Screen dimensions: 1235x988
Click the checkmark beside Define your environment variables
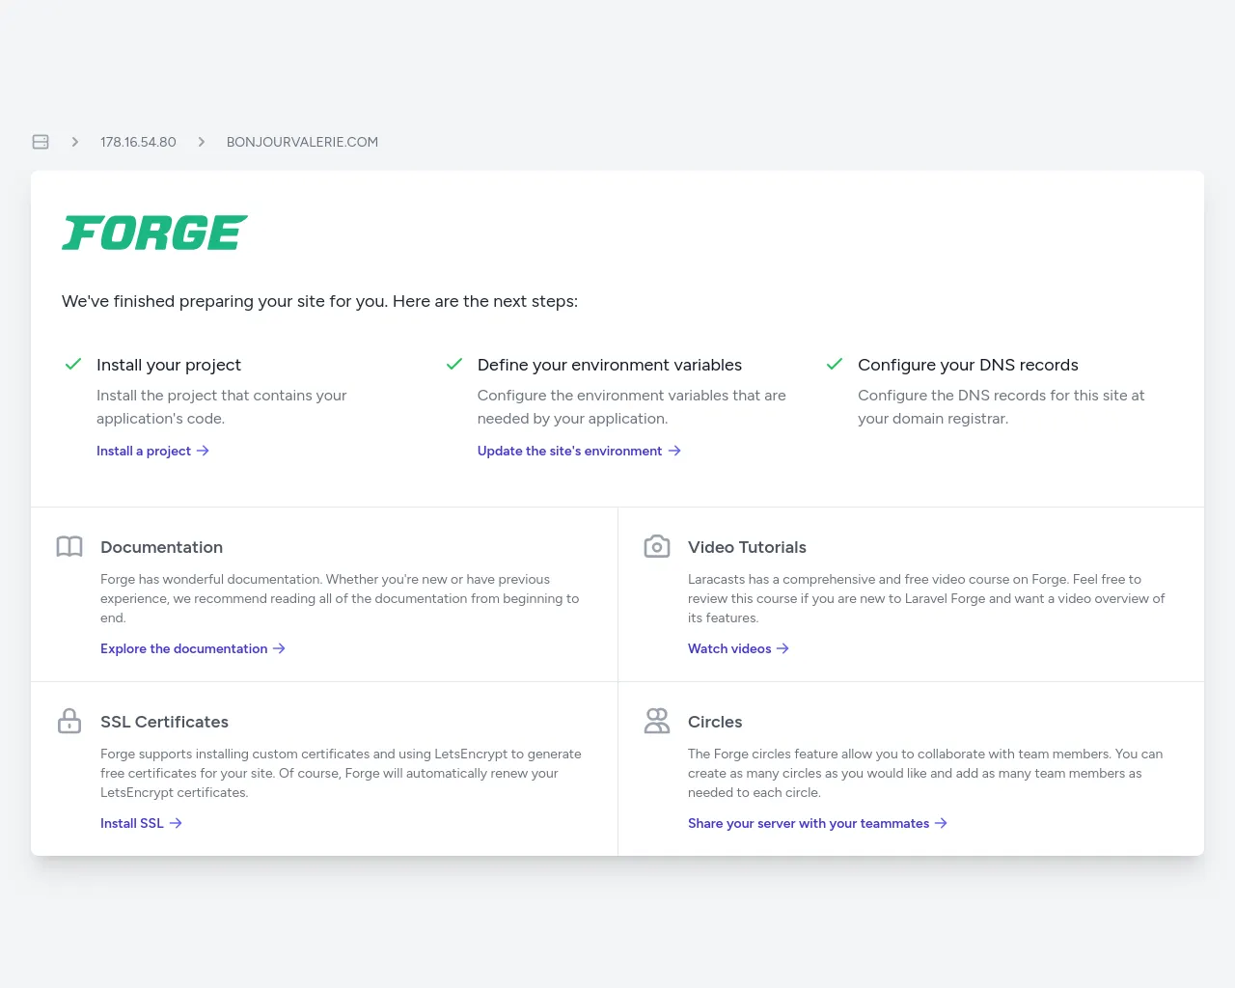pos(453,364)
